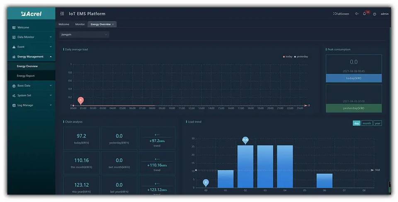The image size is (398, 202).
Task: Click the Acrel logo
Action: click(31, 14)
